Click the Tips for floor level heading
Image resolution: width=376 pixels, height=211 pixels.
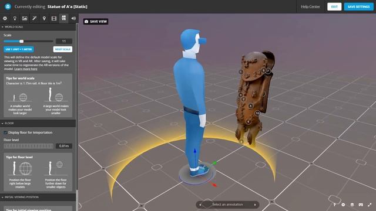click(19, 157)
